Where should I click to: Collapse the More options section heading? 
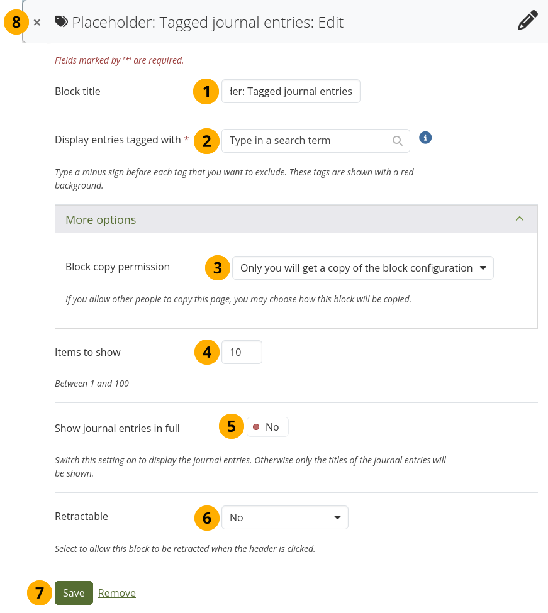click(101, 219)
